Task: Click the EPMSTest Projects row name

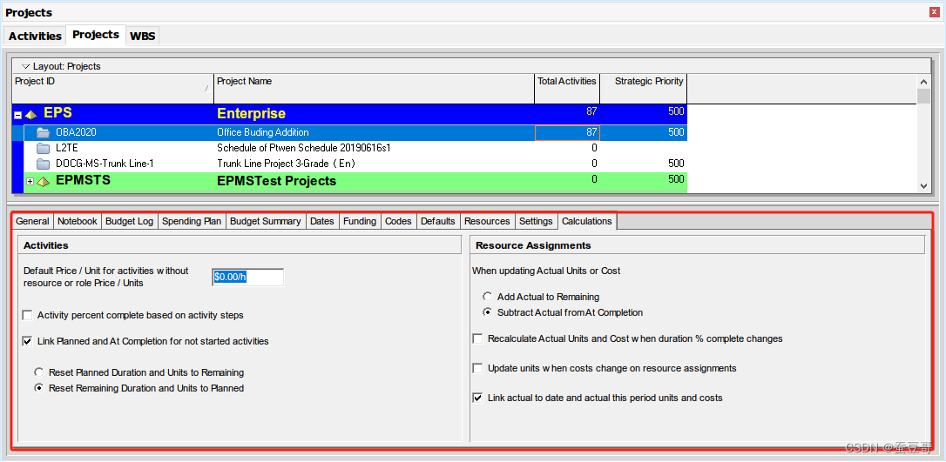Action: tap(276, 181)
